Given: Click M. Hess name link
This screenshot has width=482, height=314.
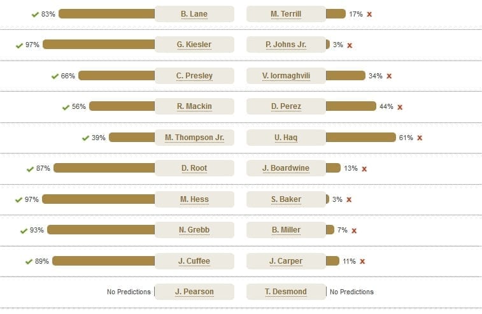Looking at the screenshot, I should 194,199.
